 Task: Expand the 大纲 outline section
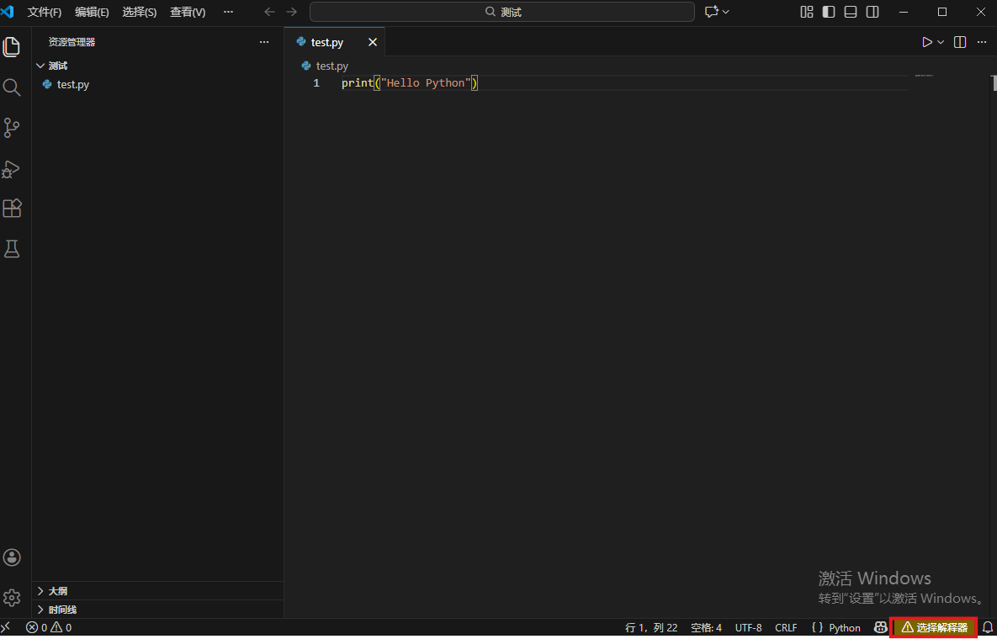57,591
